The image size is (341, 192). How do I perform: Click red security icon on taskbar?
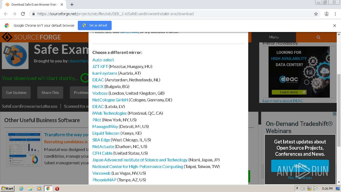pos(57,189)
